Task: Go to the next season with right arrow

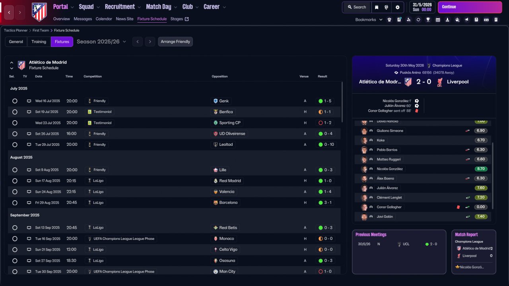Action: tap(150, 42)
